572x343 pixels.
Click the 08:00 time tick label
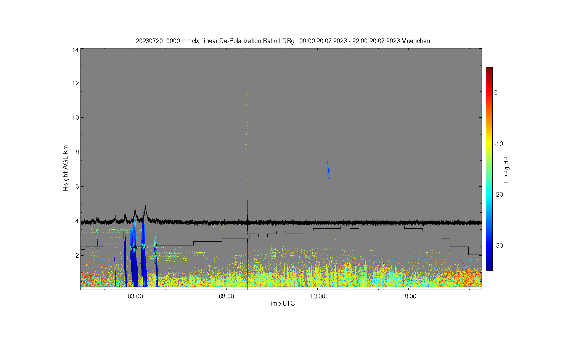(x=227, y=296)
